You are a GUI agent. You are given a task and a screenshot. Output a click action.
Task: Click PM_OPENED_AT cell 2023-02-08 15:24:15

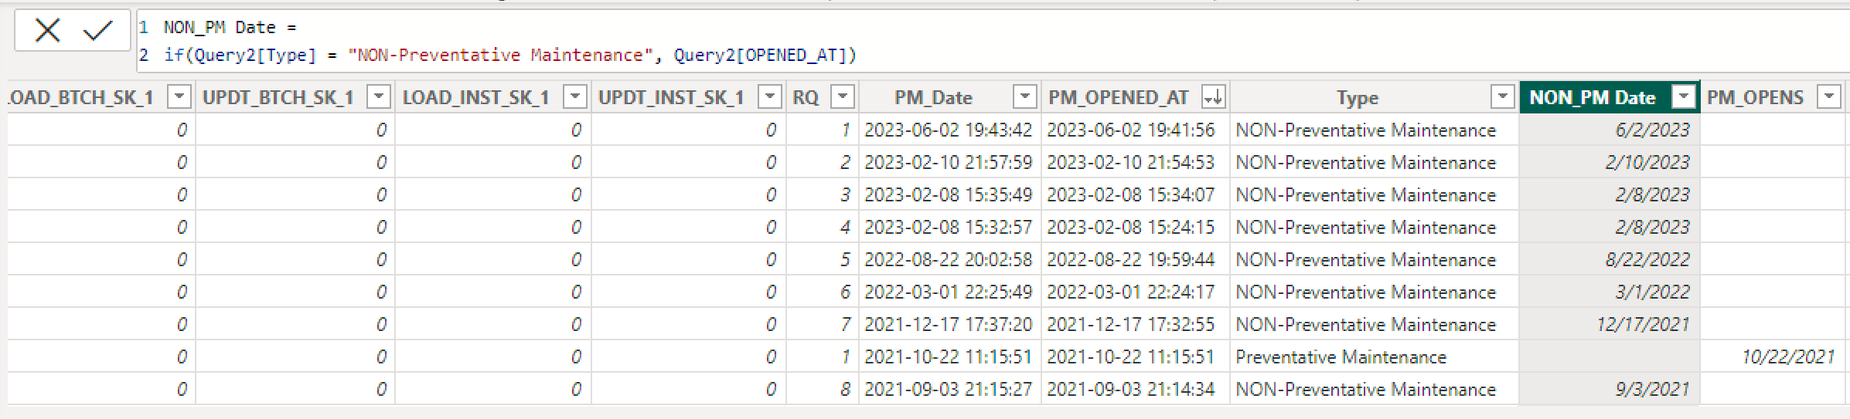tap(1136, 228)
